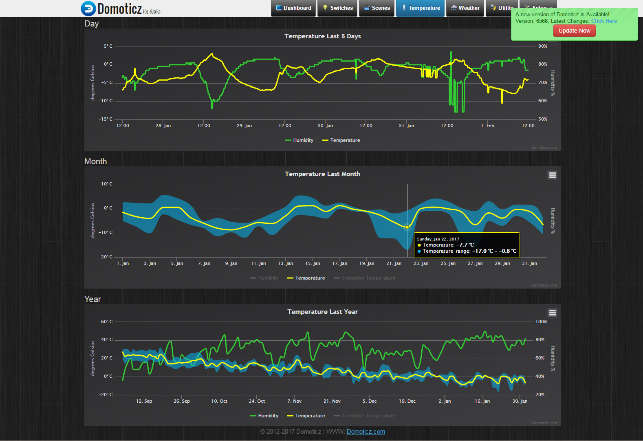Click the highlighted Jan 22 data point marker
The height and width of the screenshot is (441, 643).
407,227
